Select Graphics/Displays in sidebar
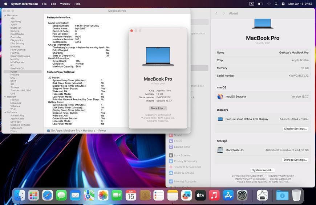The height and width of the screenshot is (205, 316). [x=20, y=56]
